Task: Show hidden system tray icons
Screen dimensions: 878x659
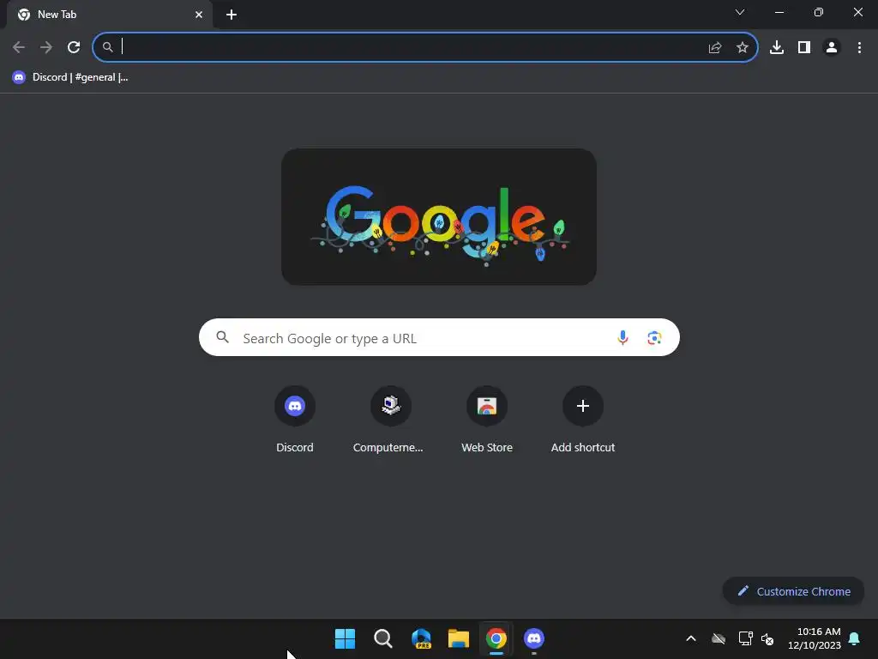Action: coord(691,638)
